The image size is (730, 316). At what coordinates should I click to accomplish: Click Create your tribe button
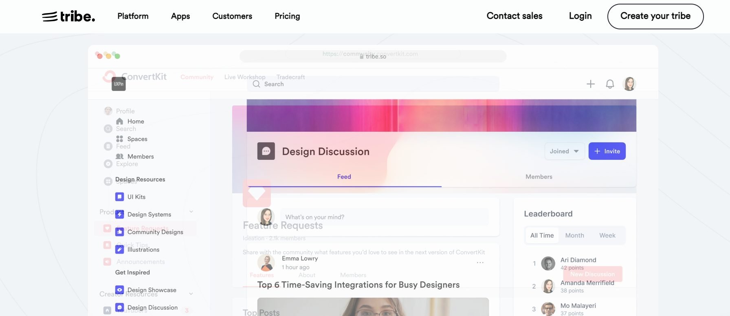[x=655, y=16]
